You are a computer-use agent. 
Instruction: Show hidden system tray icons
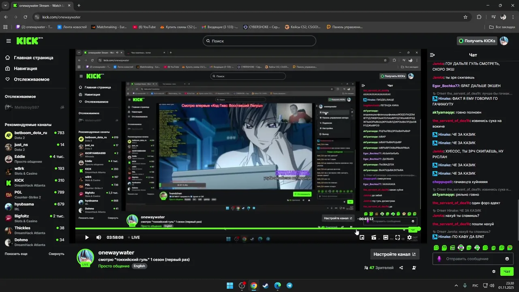(456, 286)
